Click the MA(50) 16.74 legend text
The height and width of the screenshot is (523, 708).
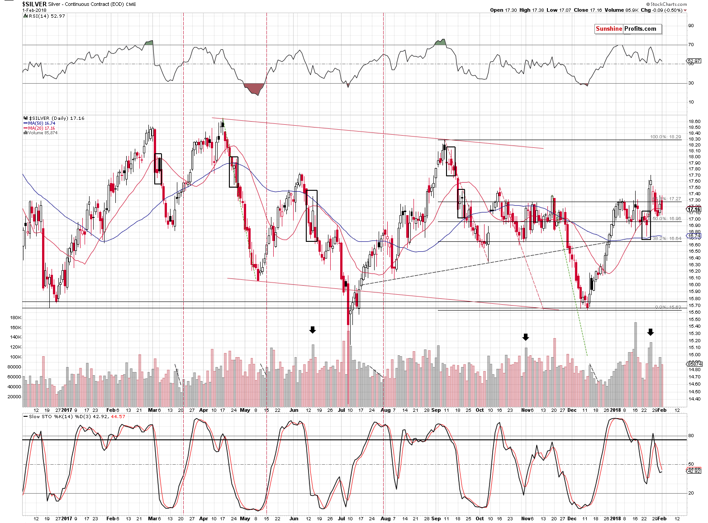pyautogui.click(x=42, y=123)
